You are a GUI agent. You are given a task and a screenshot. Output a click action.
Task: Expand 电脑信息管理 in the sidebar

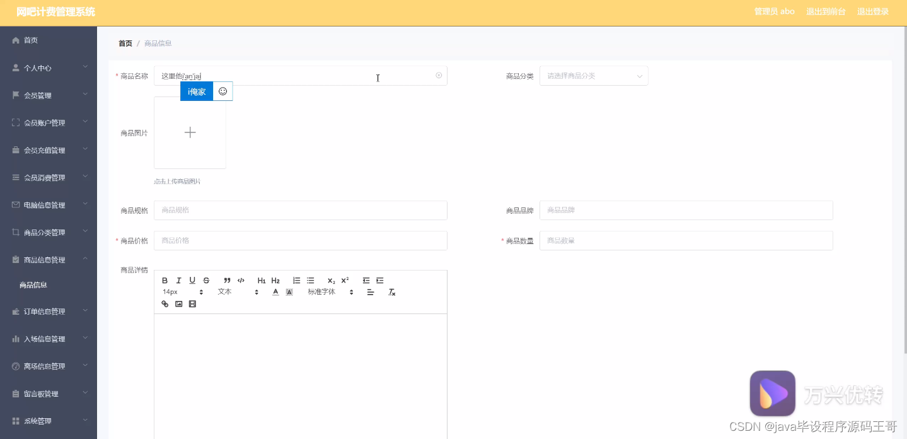coord(49,205)
